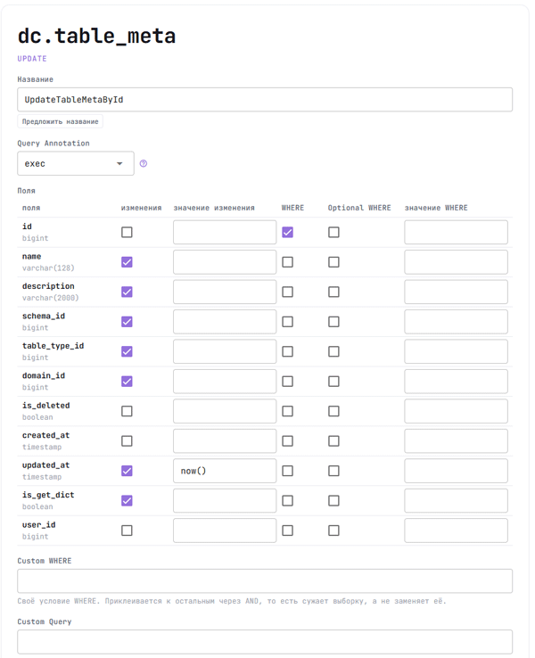This screenshot has height=658, width=535.
Task: Check Optional WHERE for is_get_dict
Action: click(x=333, y=501)
